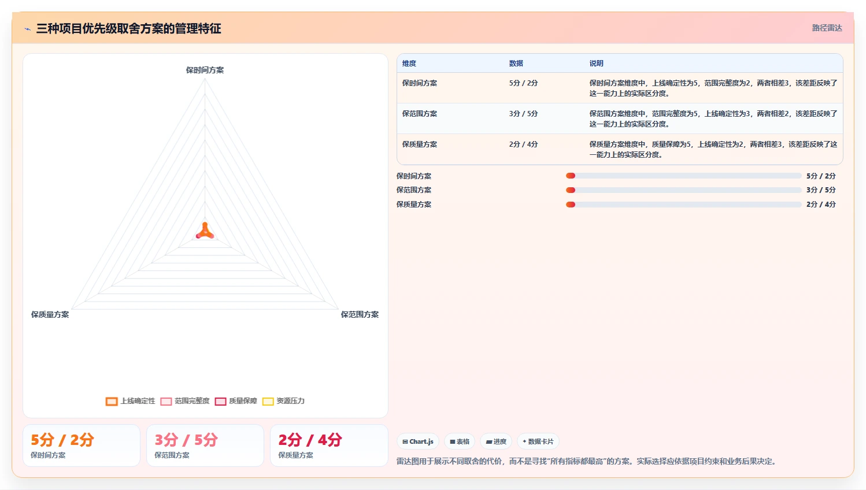Screen dimensions: 866x490
Task: Click the 保质量方案 description text in table
Action: click(713, 150)
